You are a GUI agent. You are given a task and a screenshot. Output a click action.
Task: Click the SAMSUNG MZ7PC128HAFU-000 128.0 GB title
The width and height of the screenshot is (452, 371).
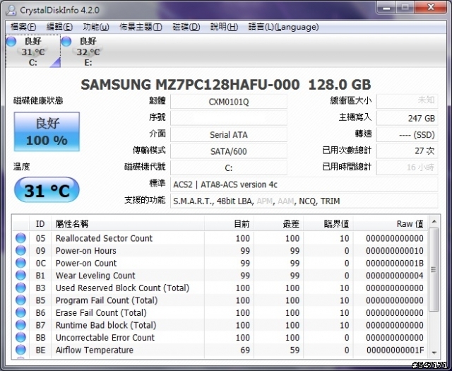coord(226,85)
